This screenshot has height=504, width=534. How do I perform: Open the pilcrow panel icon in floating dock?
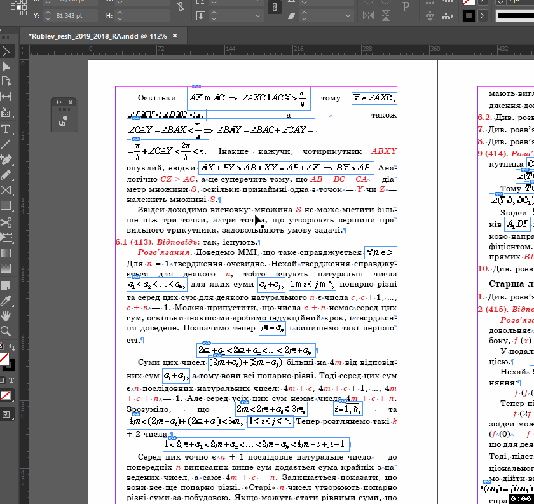click(x=64, y=121)
